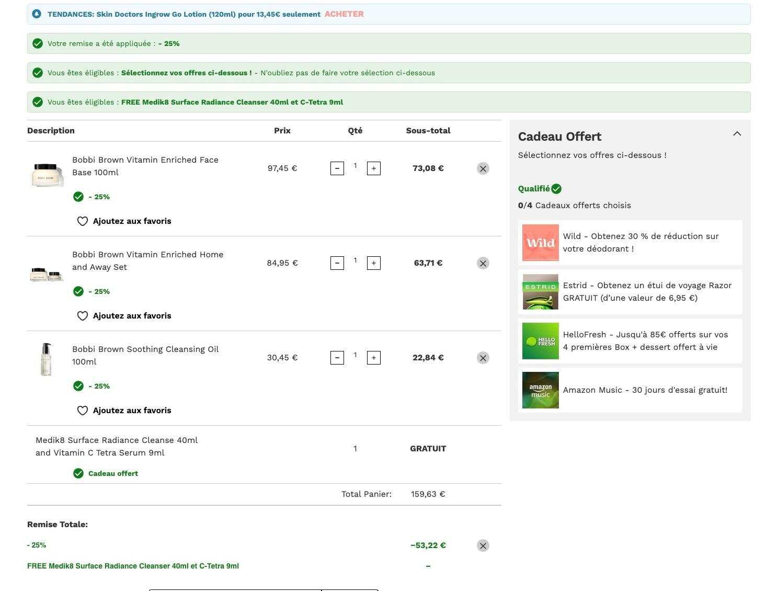The width and height of the screenshot is (778, 591).
Task: Open Soothing Cleansing Oil product thumbnail
Action: point(47,359)
